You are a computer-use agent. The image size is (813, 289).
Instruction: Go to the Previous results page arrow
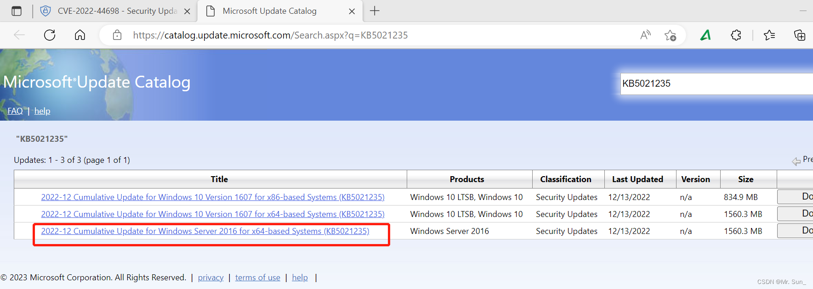click(796, 161)
